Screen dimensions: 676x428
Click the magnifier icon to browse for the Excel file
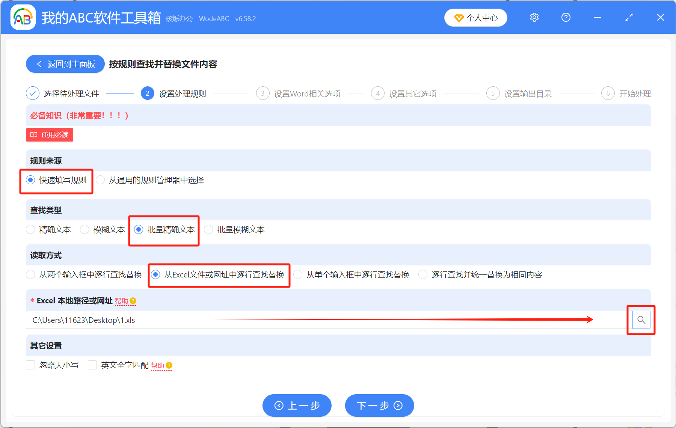click(641, 320)
